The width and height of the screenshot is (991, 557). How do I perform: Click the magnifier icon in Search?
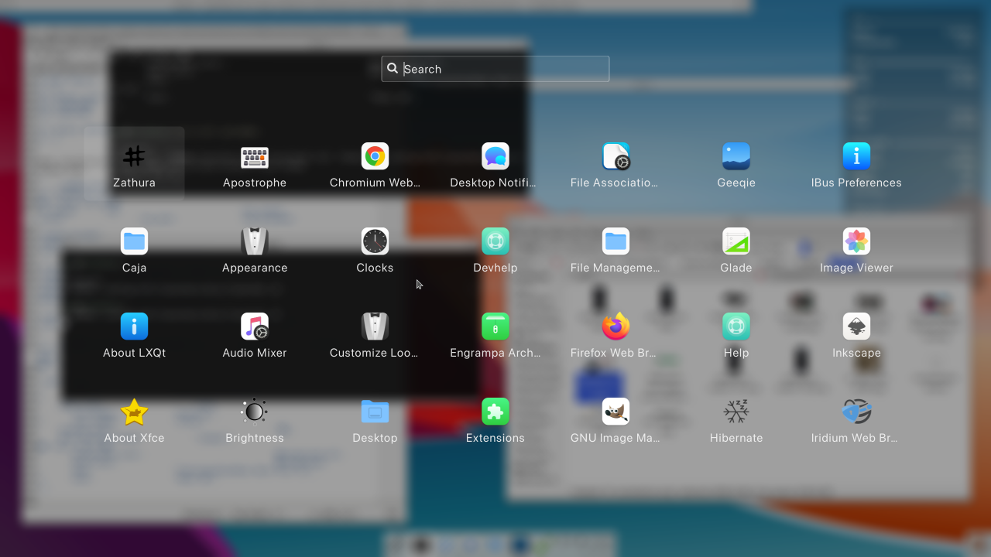[393, 68]
